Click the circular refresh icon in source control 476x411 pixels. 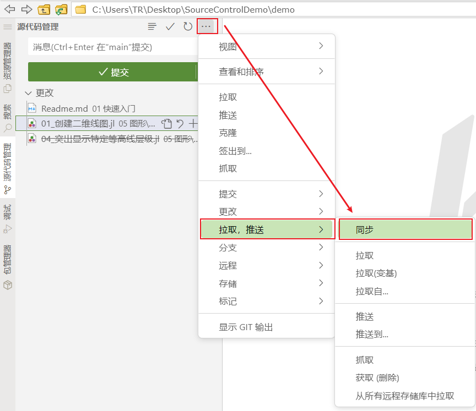(188, 26)
